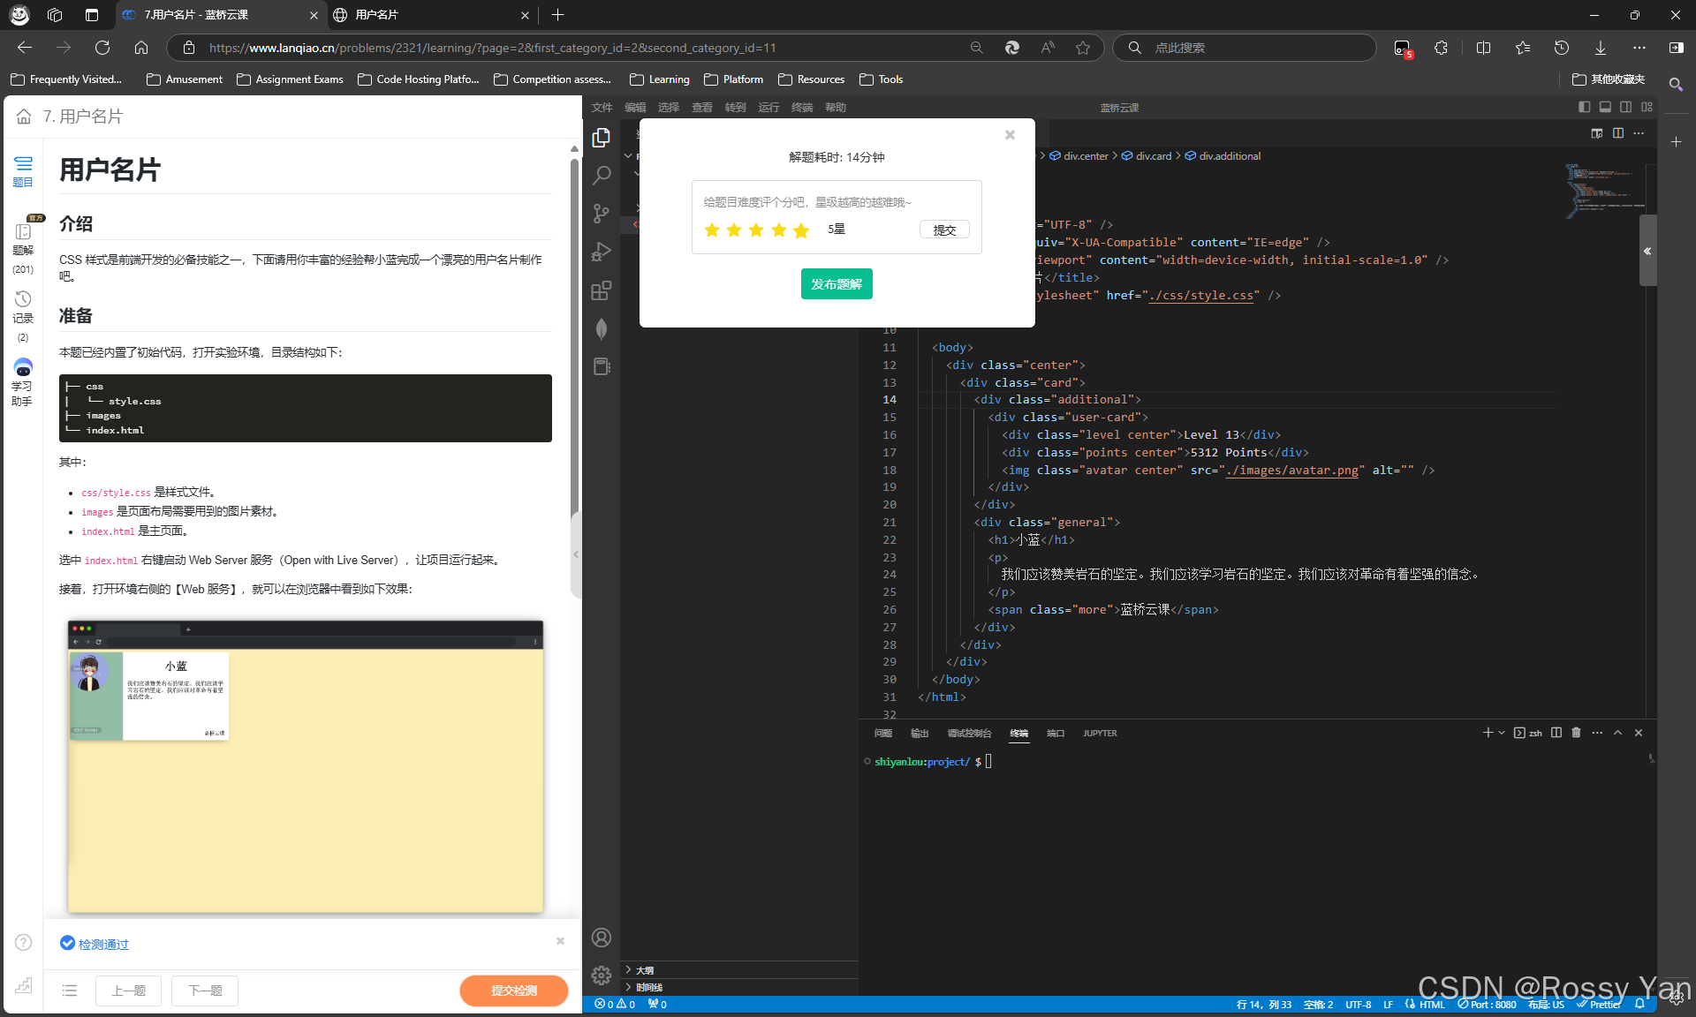The width and height of the screenshot is (1696, 1017).
Task: Toggle the primary sidebar layout icon
Action: click(x=1584, y=107)
